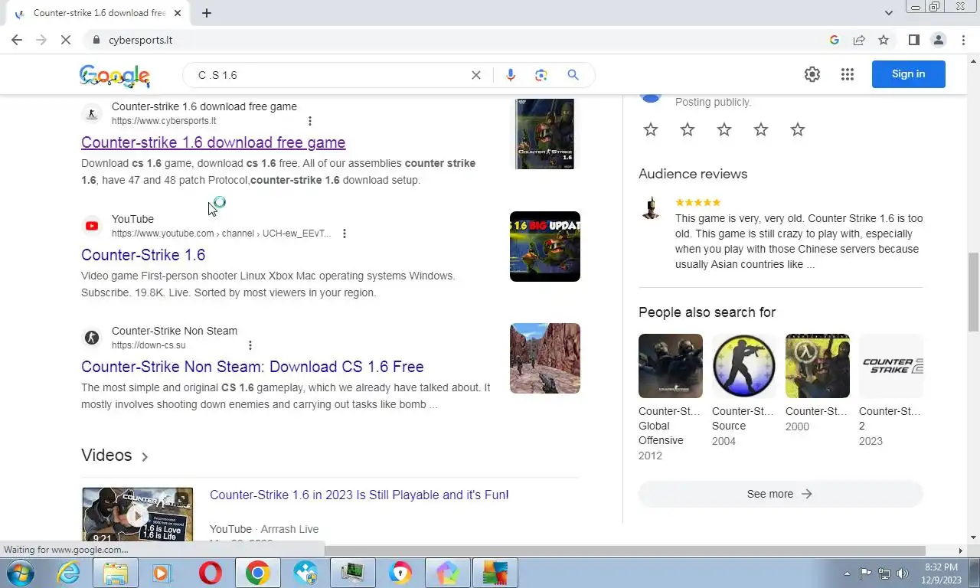
Task: Open media player icon in taskbar
Action: click(163, 573)
